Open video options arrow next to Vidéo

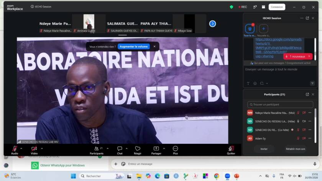(x=42, y=148)
